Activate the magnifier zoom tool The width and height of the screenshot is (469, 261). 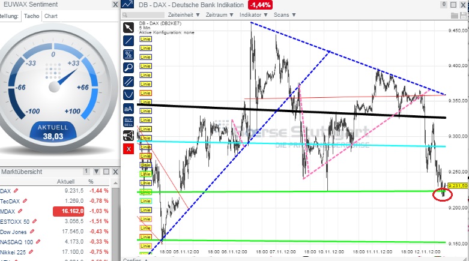(129, 68)
